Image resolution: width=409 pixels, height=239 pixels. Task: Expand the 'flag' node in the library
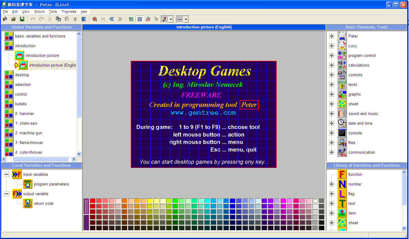point(332,194)
